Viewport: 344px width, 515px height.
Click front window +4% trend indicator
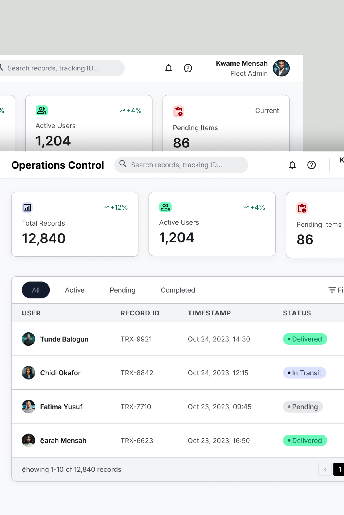point(254,207)
